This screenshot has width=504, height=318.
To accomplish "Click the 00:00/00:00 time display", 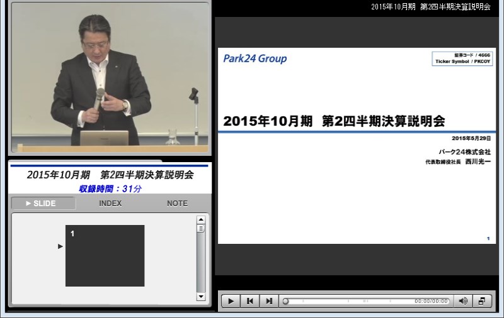I will pos(431,301).
